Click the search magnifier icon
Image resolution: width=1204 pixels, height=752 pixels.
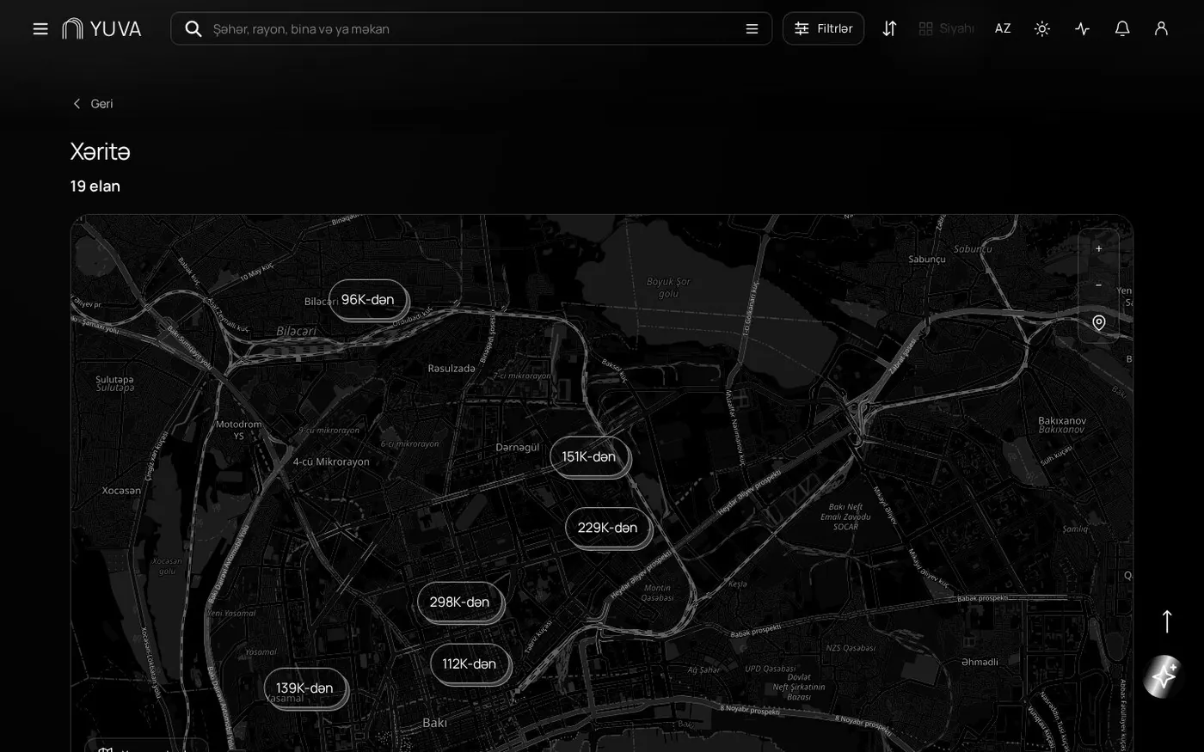coord(193,29)
